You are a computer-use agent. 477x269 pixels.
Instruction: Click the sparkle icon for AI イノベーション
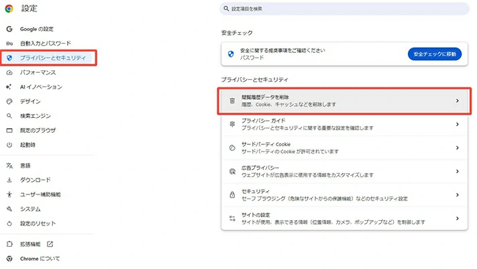coord(9,87)
